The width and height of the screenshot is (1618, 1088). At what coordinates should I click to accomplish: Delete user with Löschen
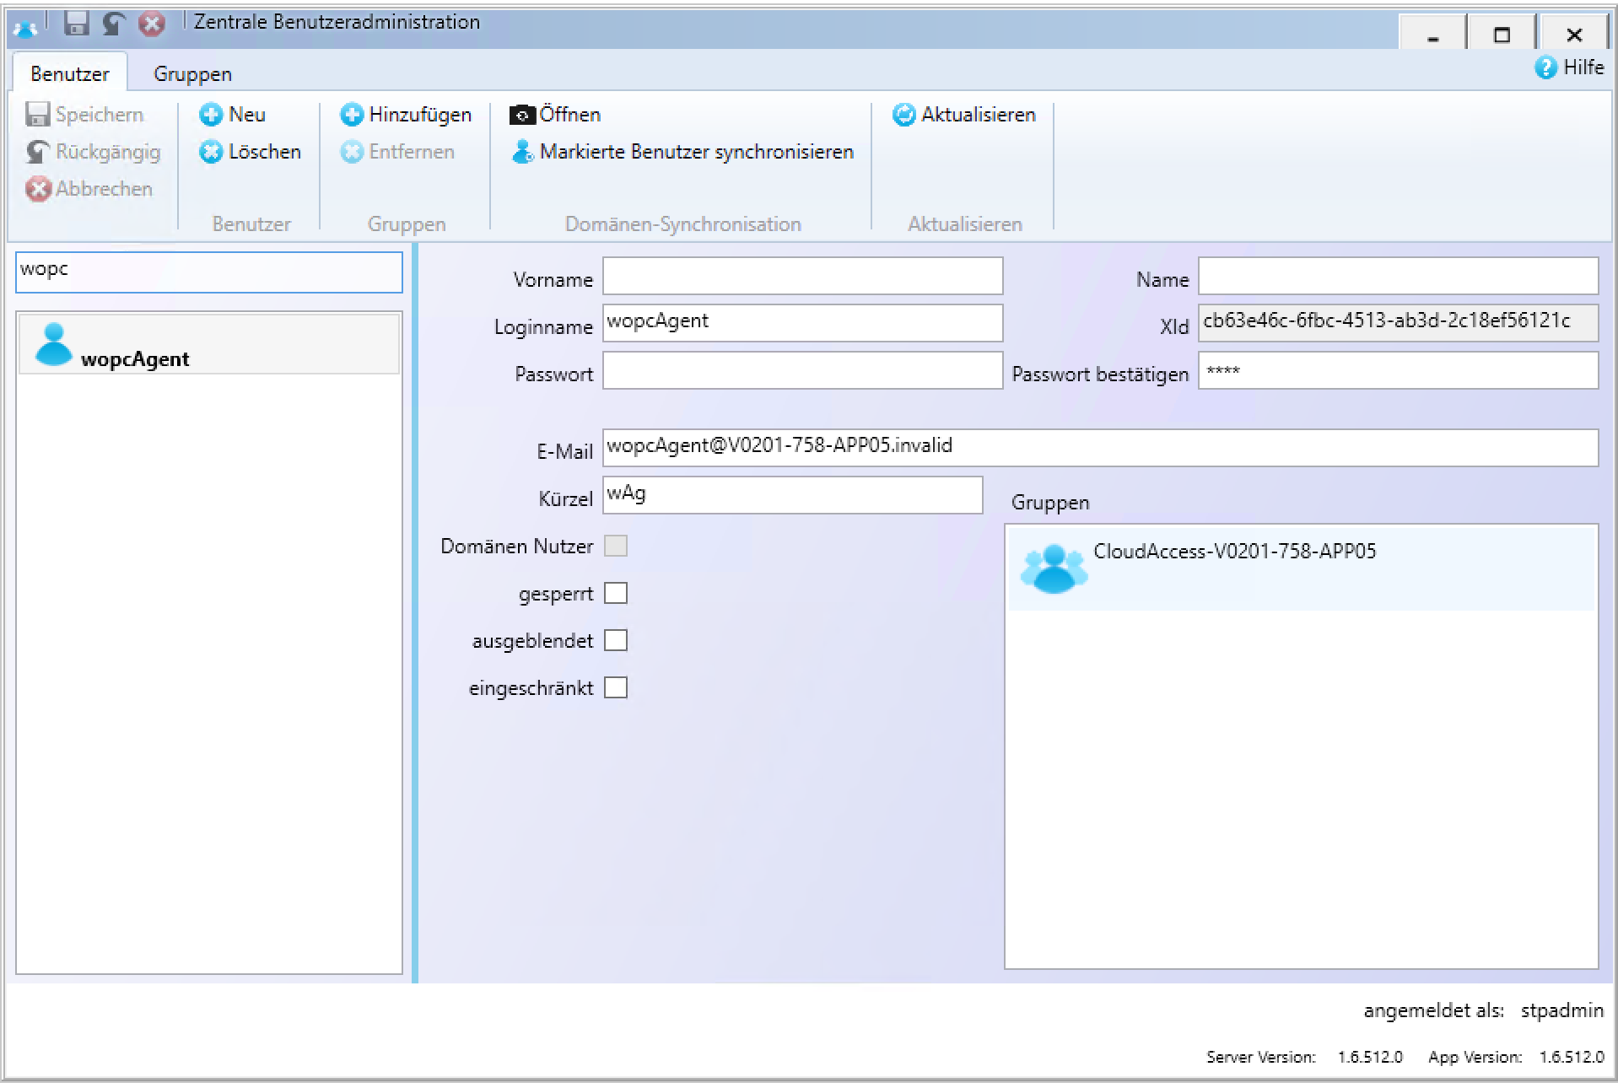point(250,152)
